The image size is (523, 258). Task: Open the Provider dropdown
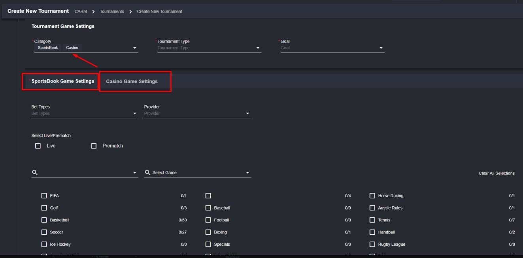tap(247, 114)
